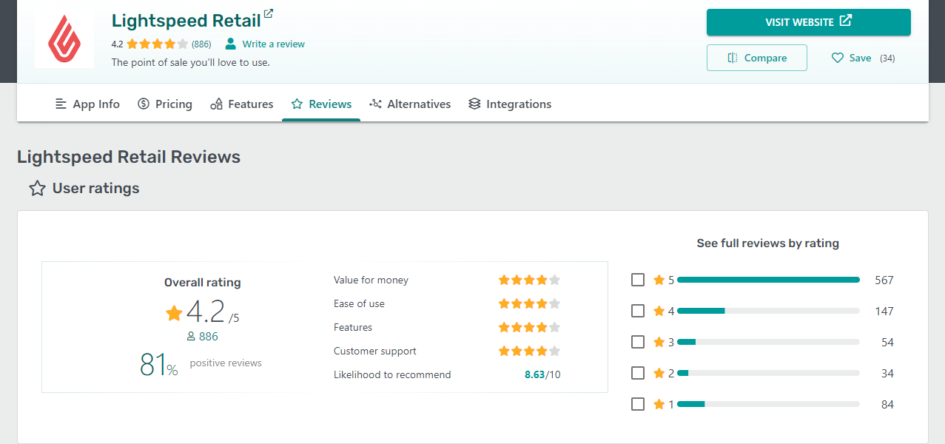Click the 1 star rating distribution bar
Viewport: 945px width, 444px height.
768,404
